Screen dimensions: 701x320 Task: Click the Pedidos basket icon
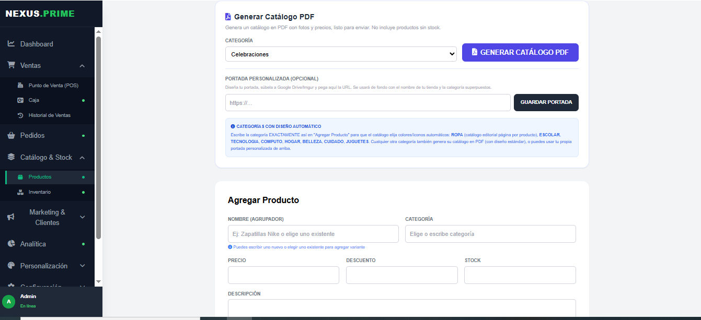(x=11, y=136)
